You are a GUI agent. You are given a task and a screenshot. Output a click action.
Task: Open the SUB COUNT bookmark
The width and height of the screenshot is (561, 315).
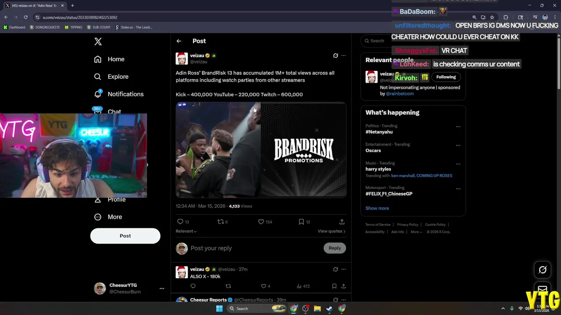[x=99, y=27]
